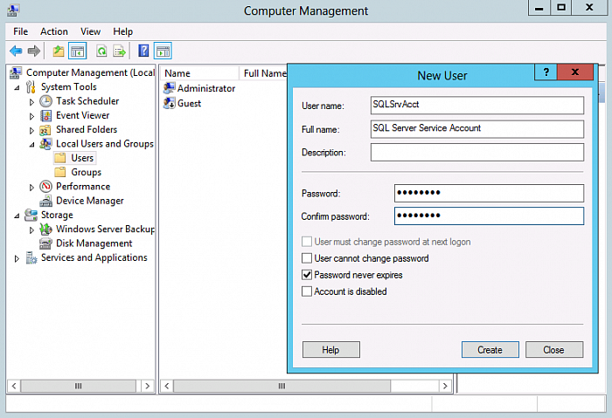Select the Administrator user icon
The width and height of the screenshot is (612, 418).
170,88
